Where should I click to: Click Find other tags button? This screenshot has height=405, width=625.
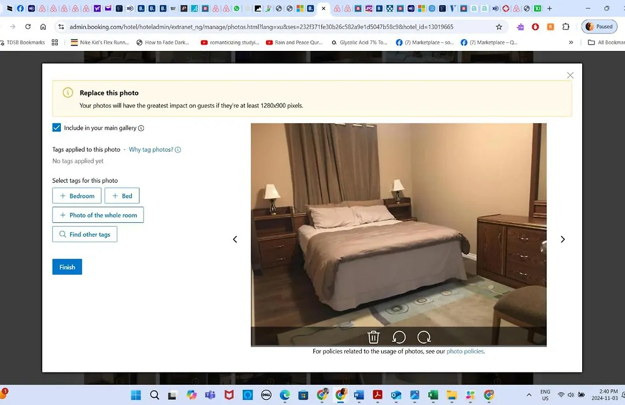pyautogui.click(x=85, y=234)
